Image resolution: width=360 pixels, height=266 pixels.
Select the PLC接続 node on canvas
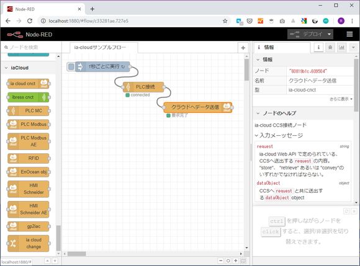(x=144, y=87)
